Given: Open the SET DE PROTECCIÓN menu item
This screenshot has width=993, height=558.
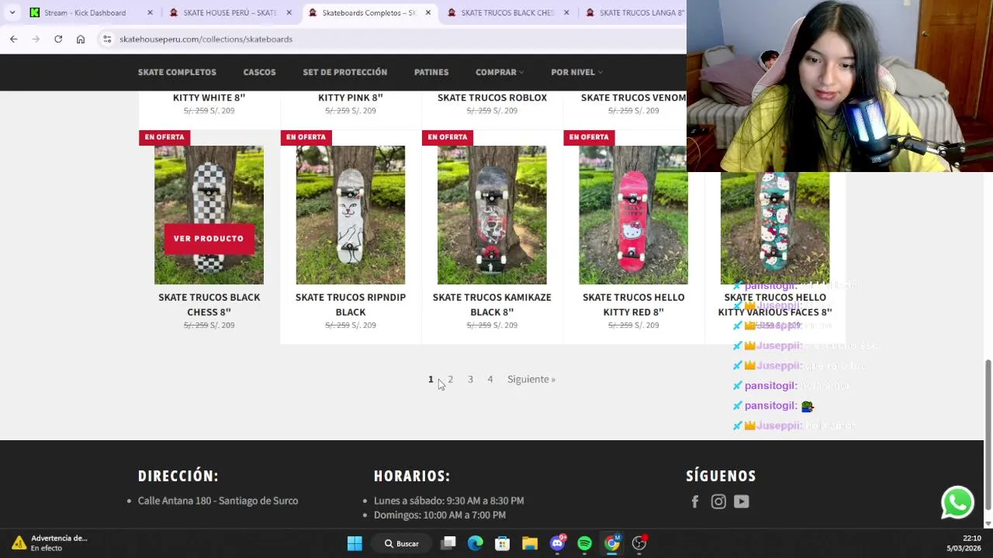Looking at the screenshot, I should [x=344, y=72].
